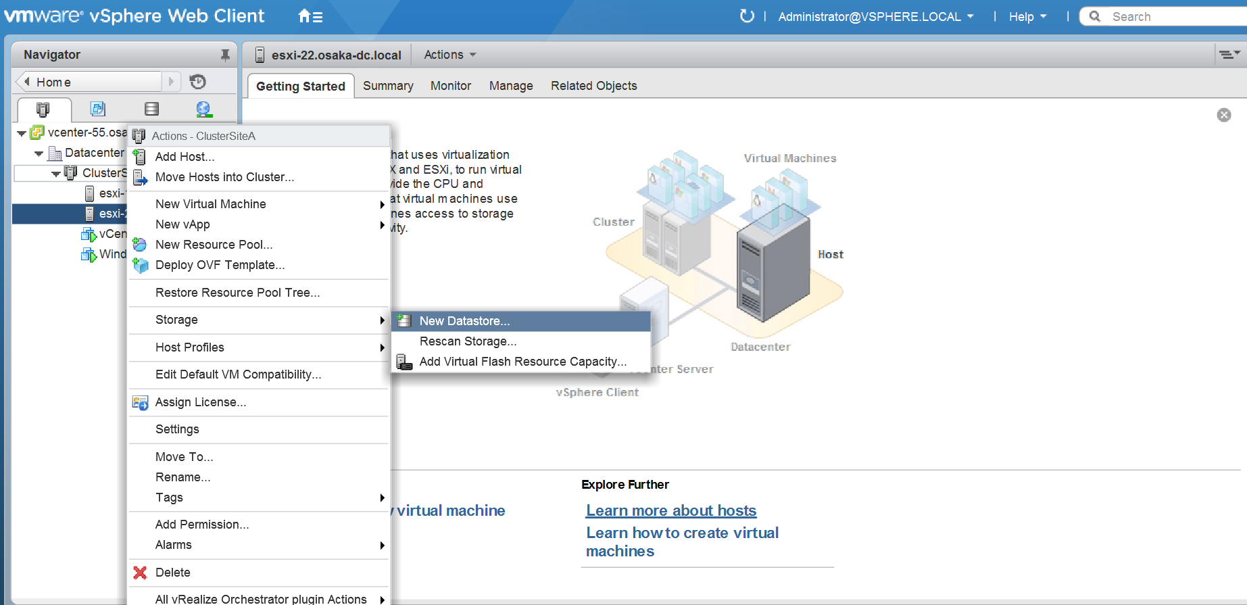Open the Actions dropdown for the host
Viewport: 1247px width, 605px height.
click(449, 55)
